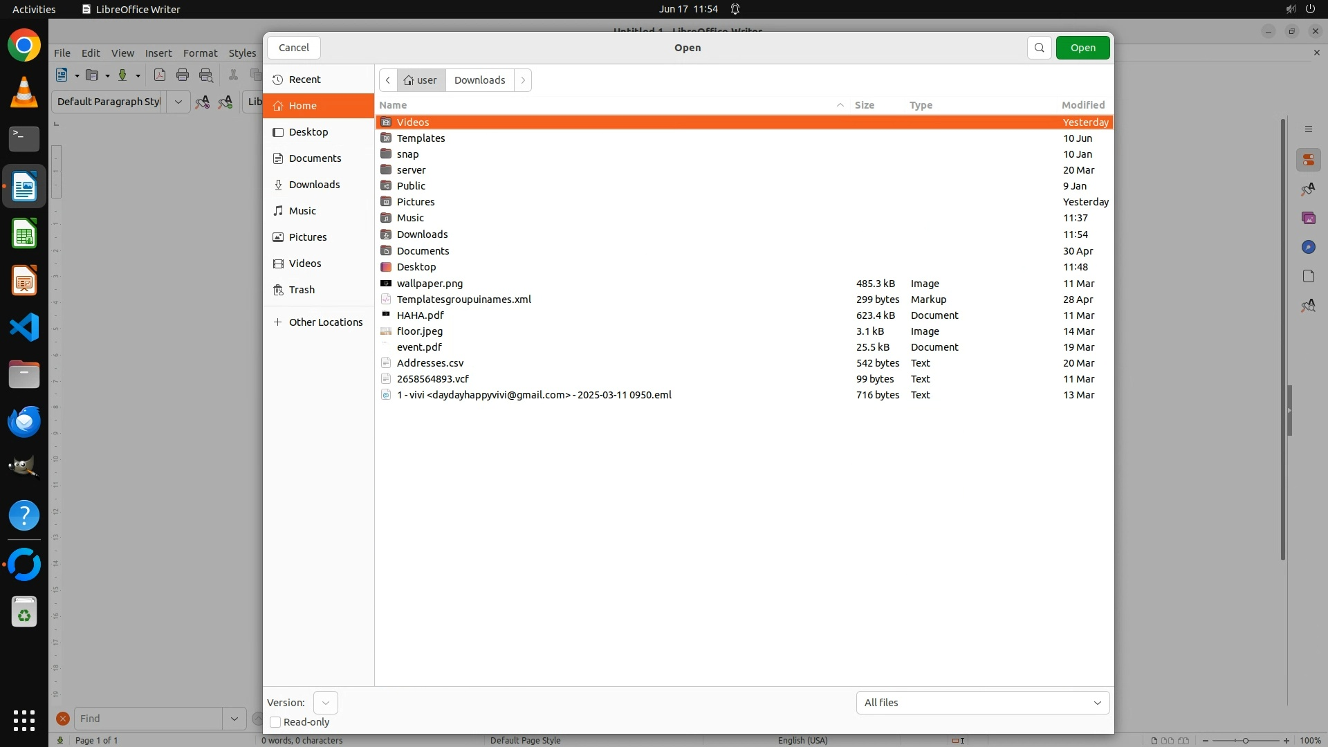Sort list by Modified column header
1328x747 pixels.
1082,105
